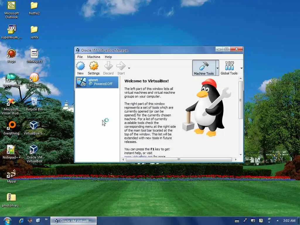Image resolution: width=300 pixels, height=225 pixels.
Task: Select the Supermium browser desktop icon
Action: (11, 80)
